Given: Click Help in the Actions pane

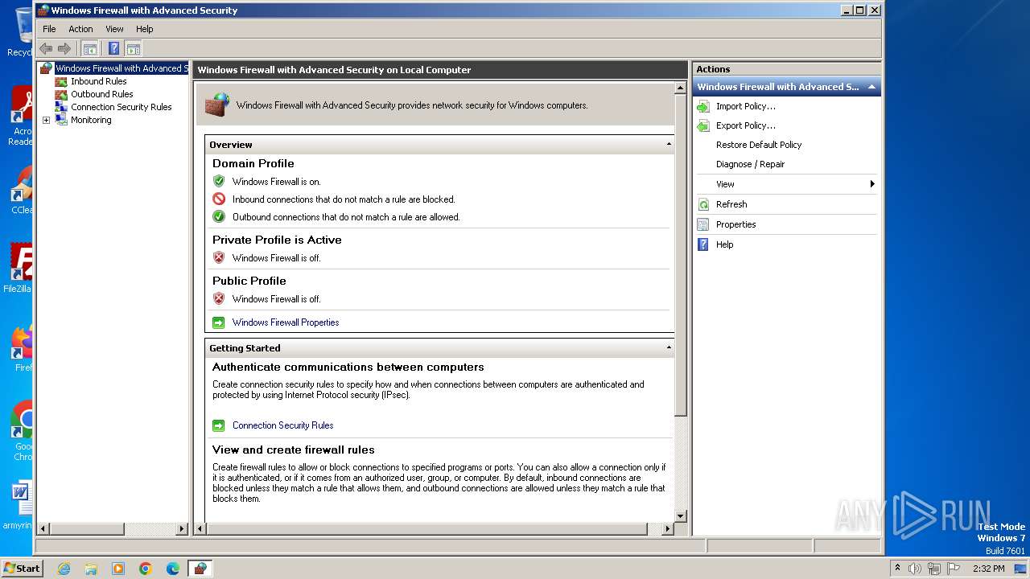Looking at the screenshot, I should point(724,244).
